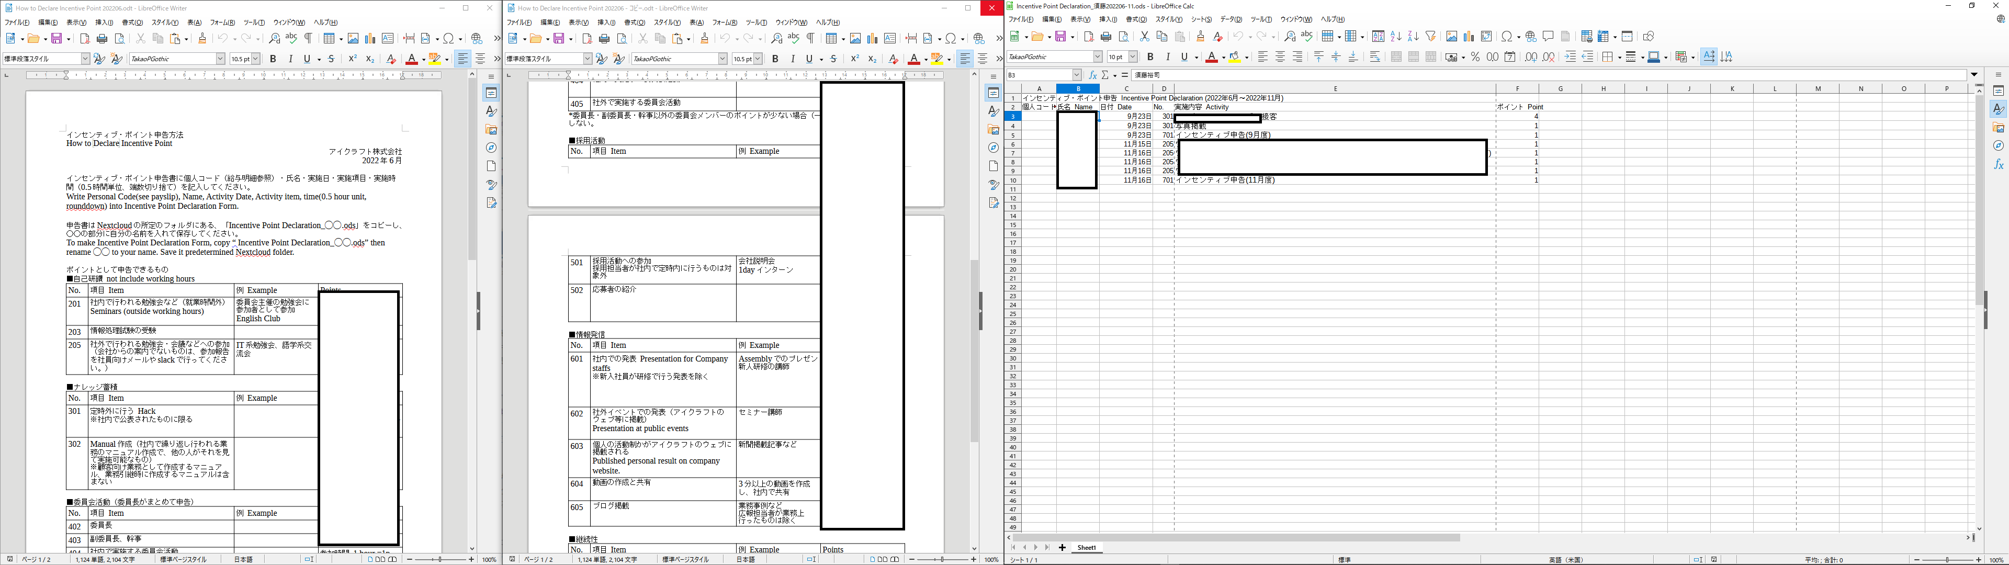Insert hyperlink in left Writer window

(x=477, y=38)
